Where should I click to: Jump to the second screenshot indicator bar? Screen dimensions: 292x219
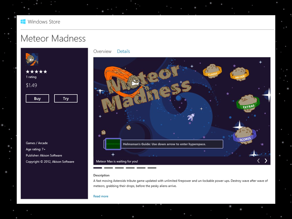(109, 168)
